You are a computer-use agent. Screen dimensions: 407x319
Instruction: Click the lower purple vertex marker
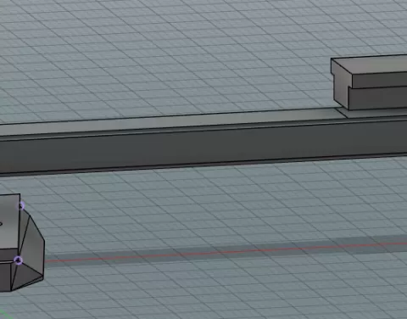click(19, 260)
